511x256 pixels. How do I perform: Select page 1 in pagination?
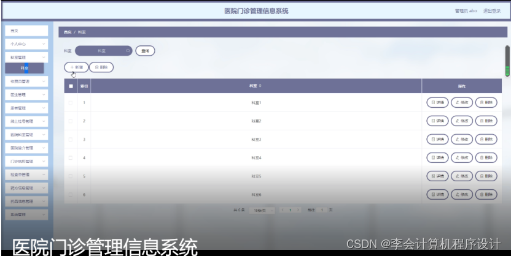291,210
